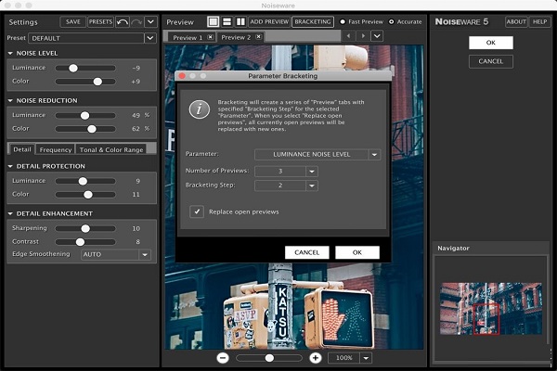This screenshot has width=557, height=371.
Task: Open the settings chevron menu beside redo
Action: 150,22
